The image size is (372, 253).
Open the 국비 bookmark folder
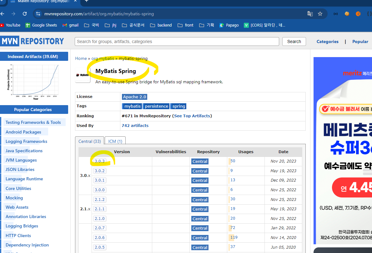tap(92, 25)
